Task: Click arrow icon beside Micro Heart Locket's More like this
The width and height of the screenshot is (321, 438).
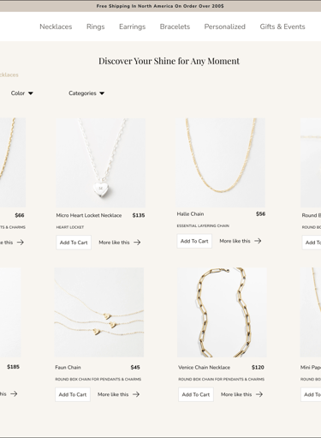Action: [x=137, y=243]
